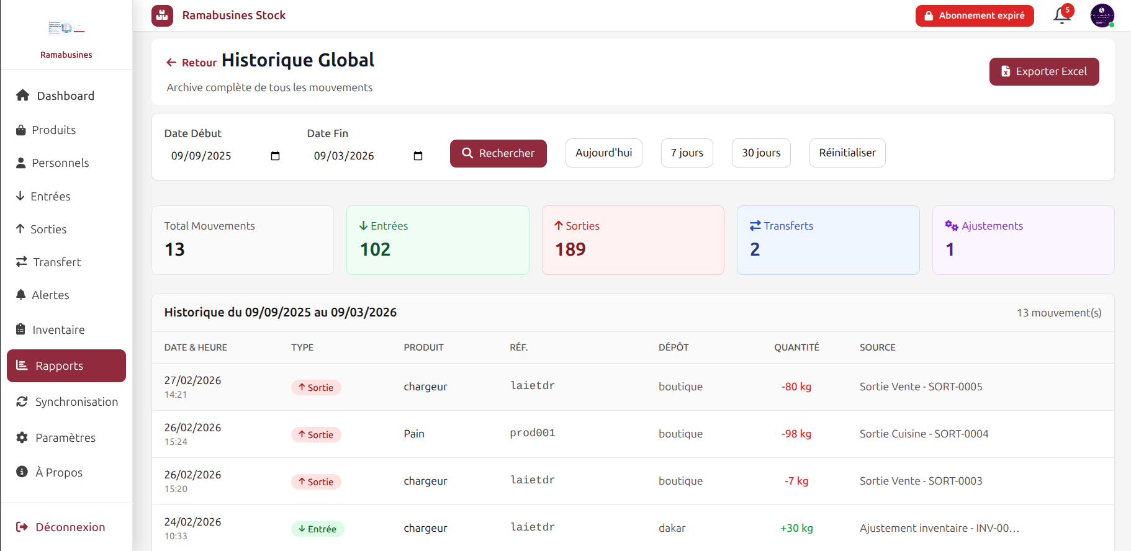Open the Date Début calendar picker
1131x551 pixels.
tap(275, 156)
